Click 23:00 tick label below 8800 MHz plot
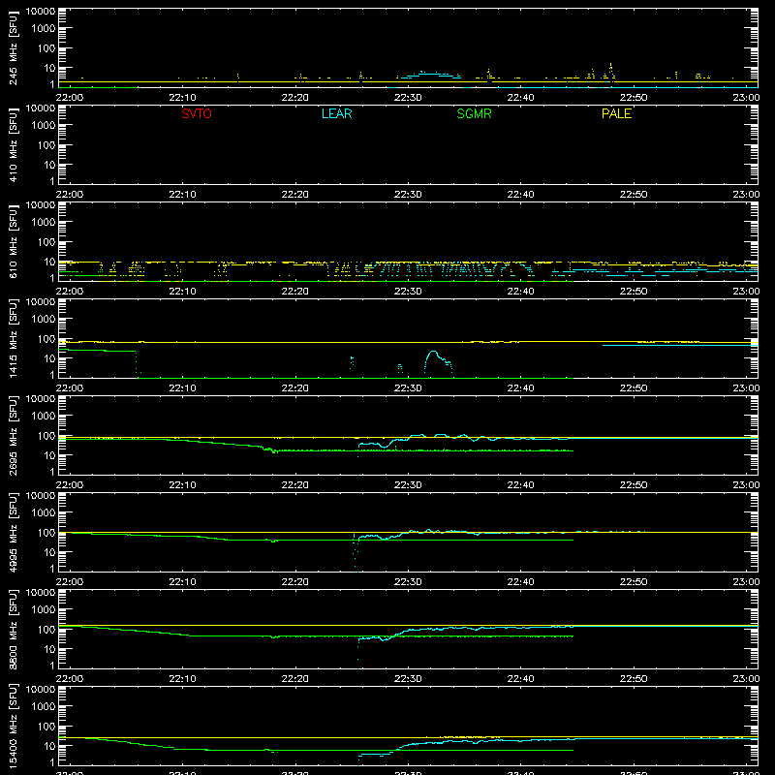This screenshot has width=775, height=775. point(746,679)
